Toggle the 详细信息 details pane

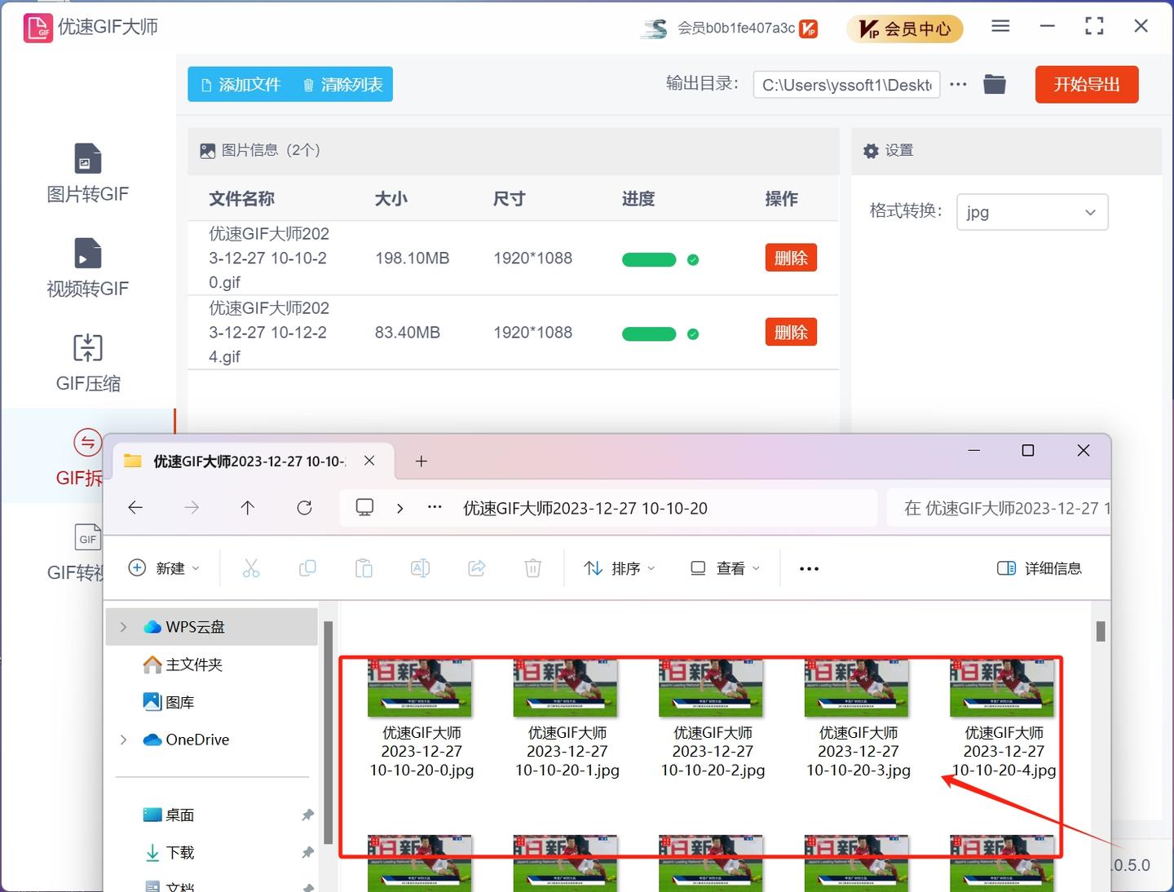pos(1039,568)
